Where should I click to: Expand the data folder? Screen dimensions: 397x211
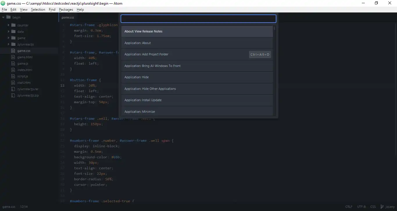[x=8, y=31]
